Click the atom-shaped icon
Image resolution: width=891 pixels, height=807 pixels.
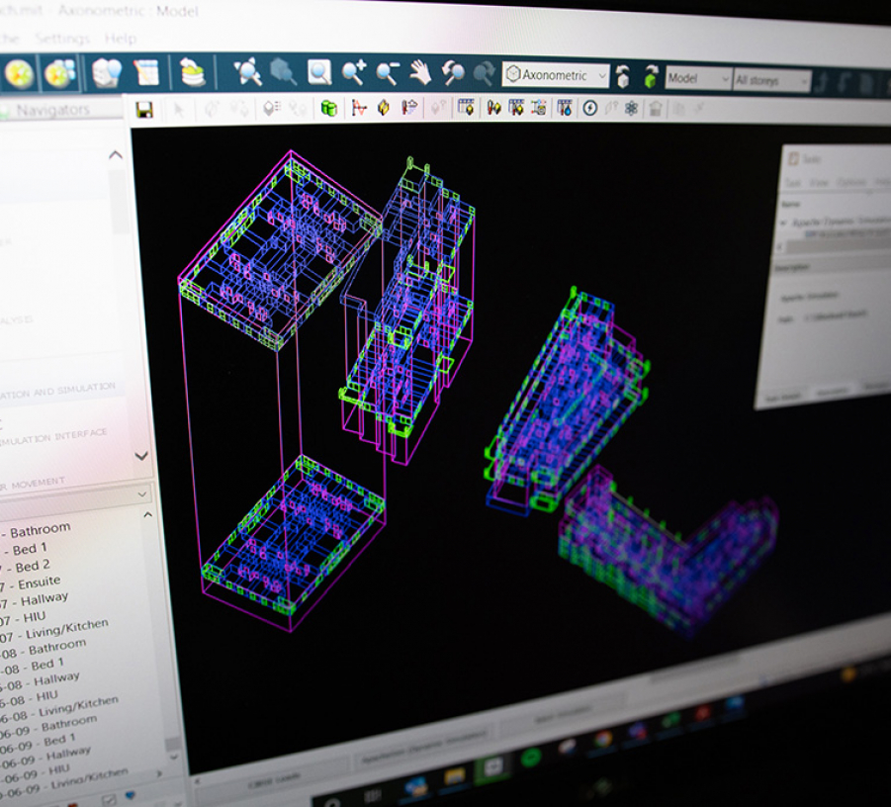[x=631, y=109]
